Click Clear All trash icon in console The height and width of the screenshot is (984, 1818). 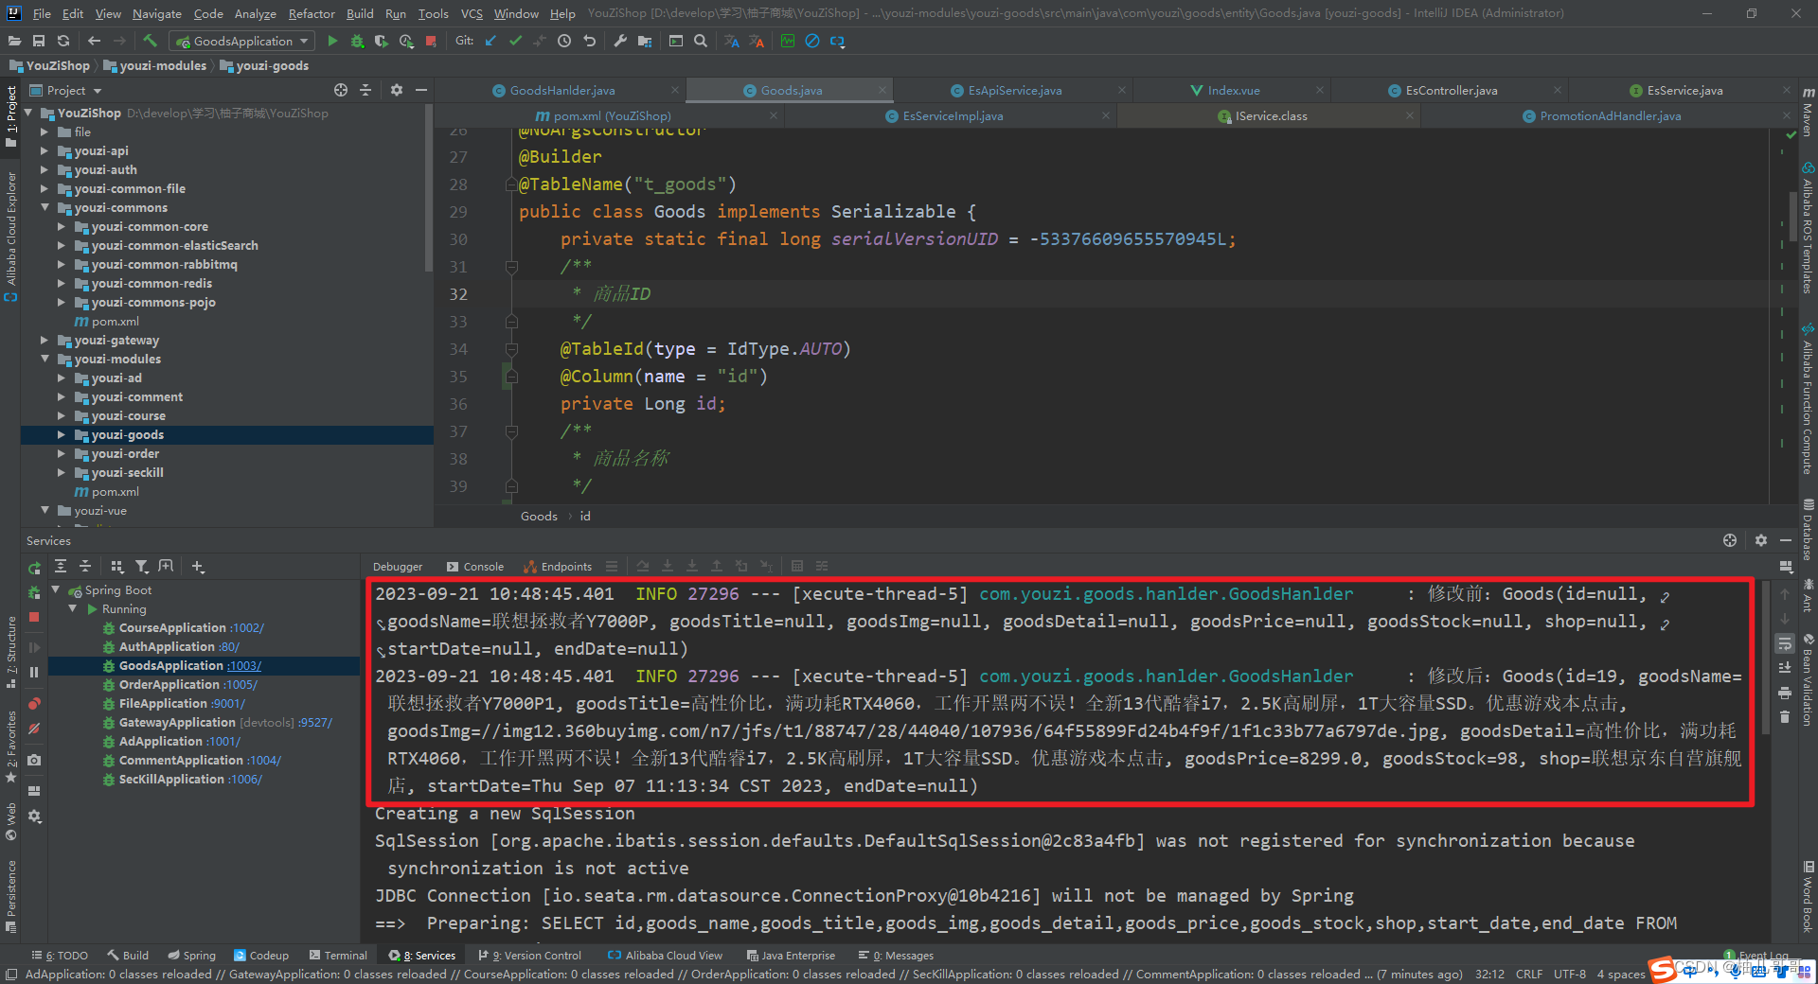coord(1785,717)
